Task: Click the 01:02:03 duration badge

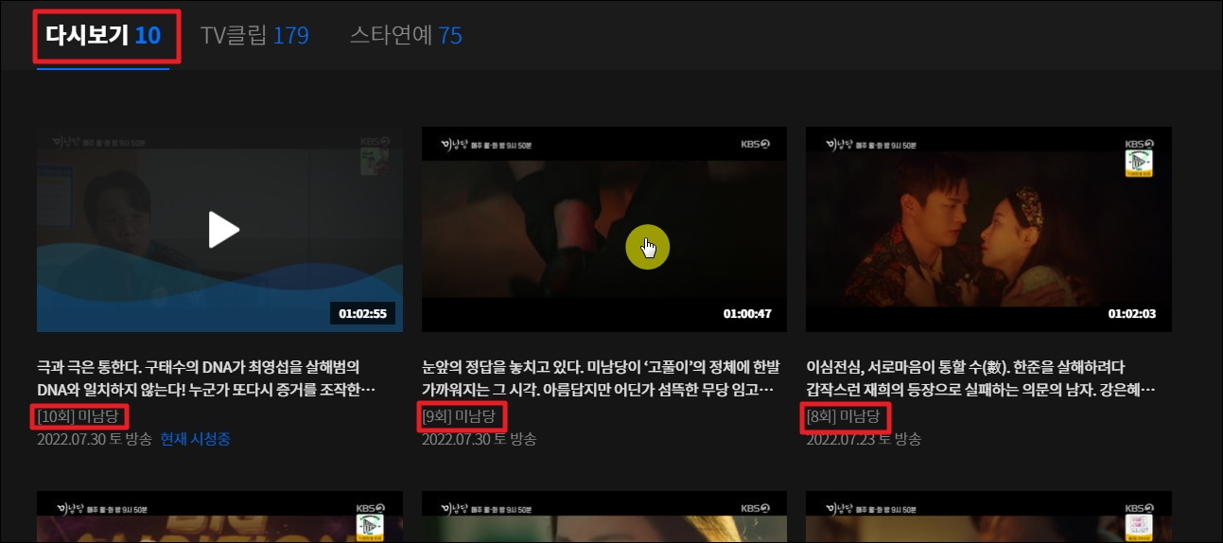Action: coord(1132,314)
